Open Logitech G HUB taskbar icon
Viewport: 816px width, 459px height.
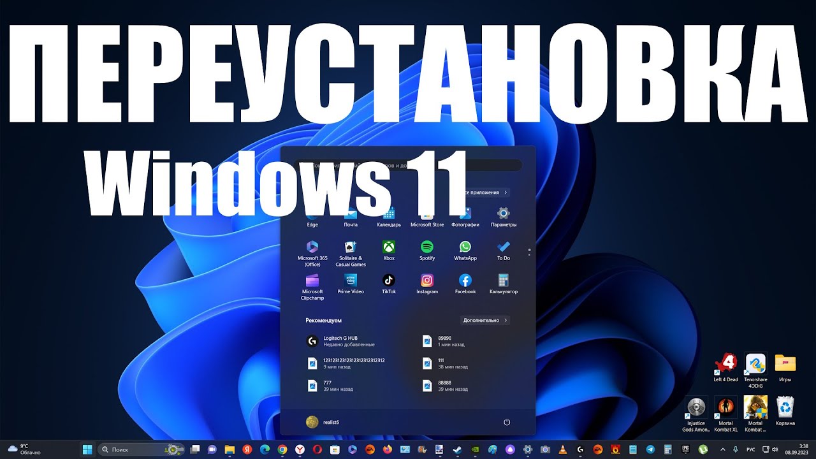[x=580, y=449]
